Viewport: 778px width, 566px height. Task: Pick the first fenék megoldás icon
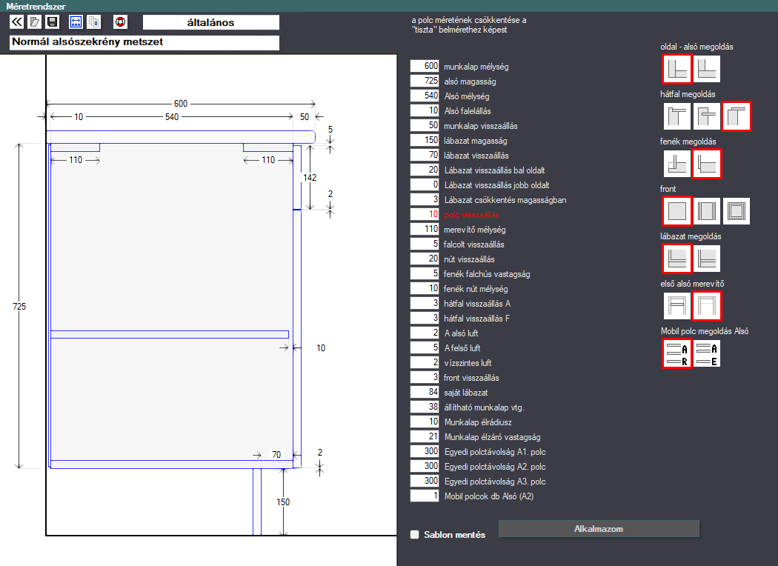coord(676,164)
